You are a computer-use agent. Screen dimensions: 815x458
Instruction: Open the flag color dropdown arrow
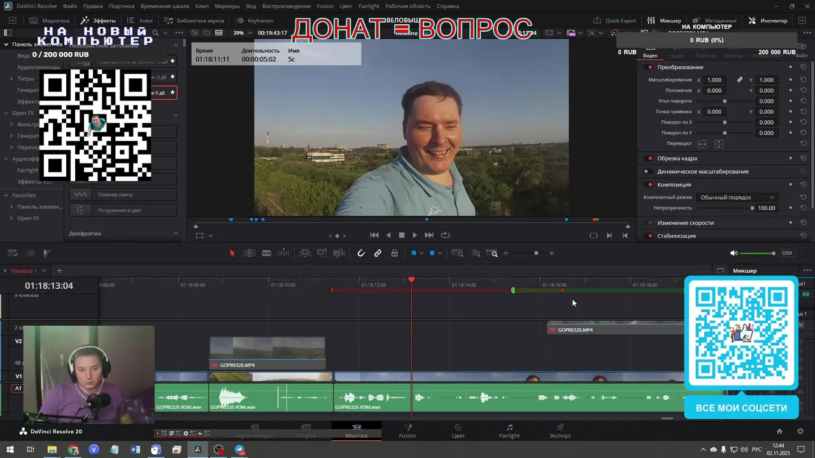point(422,253)
